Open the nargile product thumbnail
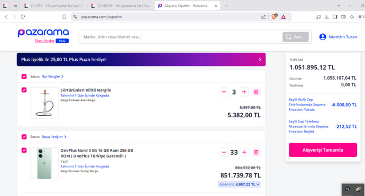The height and width of the screenshot is (196, 365). coord(44,103)
